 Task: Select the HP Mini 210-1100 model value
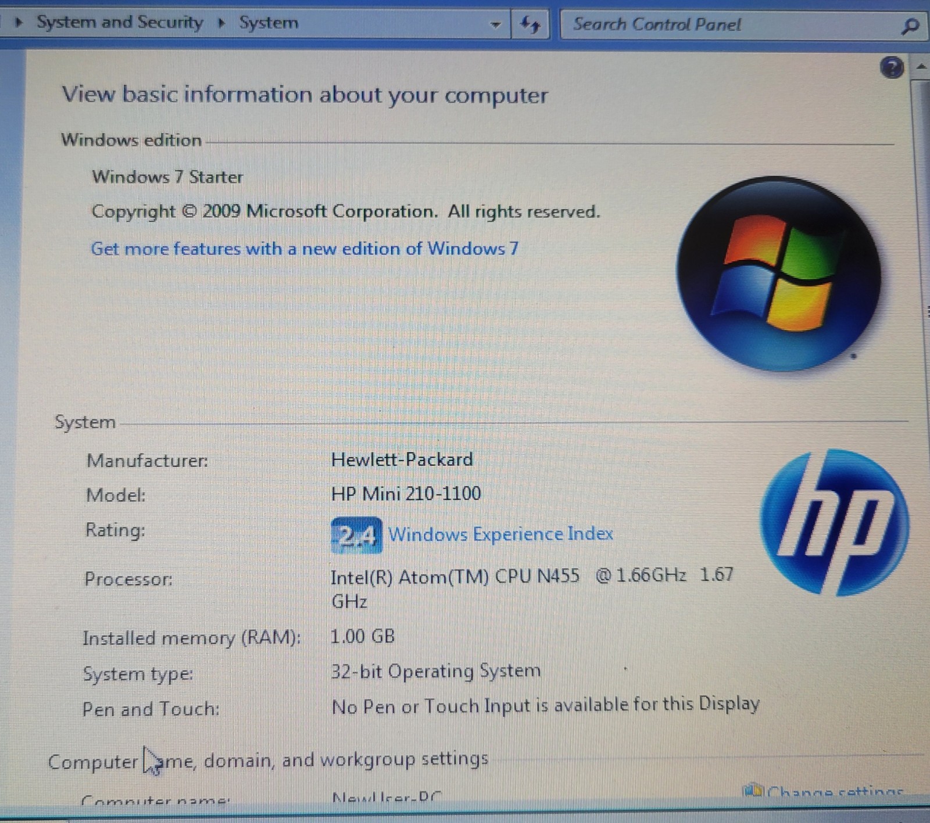click(406, 494)
